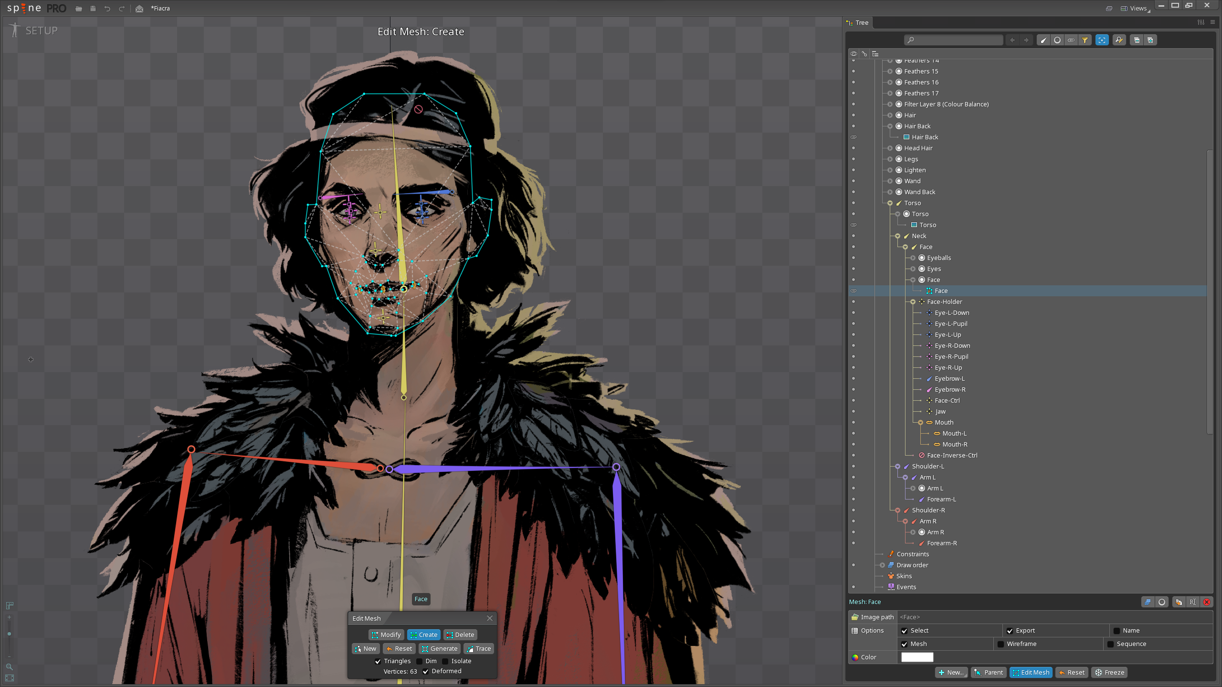Screen dimensions: 1222x687
Task: Click the Edit Mesh button in properties
Action: point(1031,673)
